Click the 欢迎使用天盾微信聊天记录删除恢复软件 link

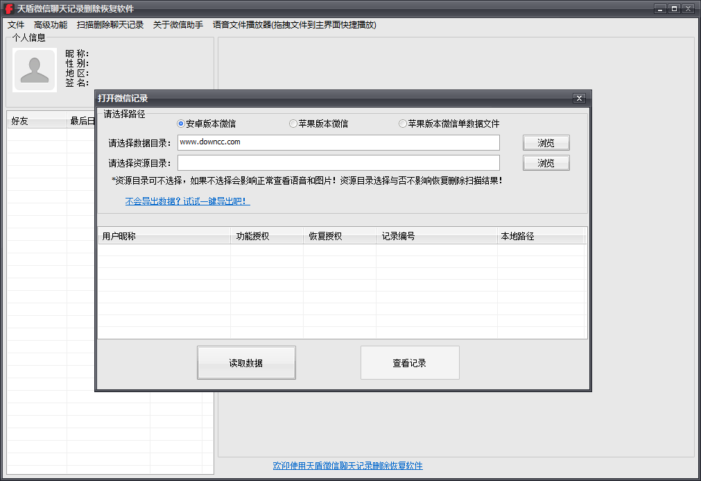click(x=347, y=466)
